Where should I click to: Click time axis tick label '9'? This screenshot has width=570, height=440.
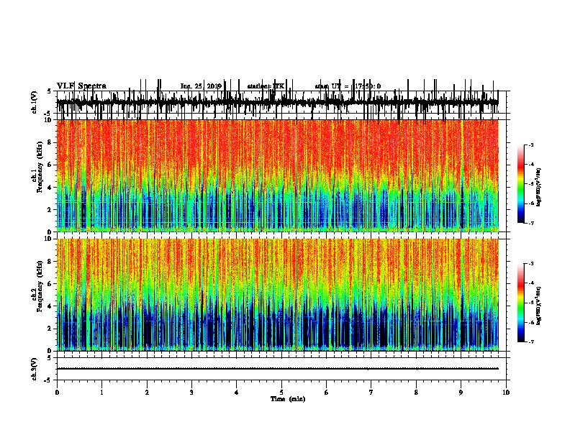461,393
